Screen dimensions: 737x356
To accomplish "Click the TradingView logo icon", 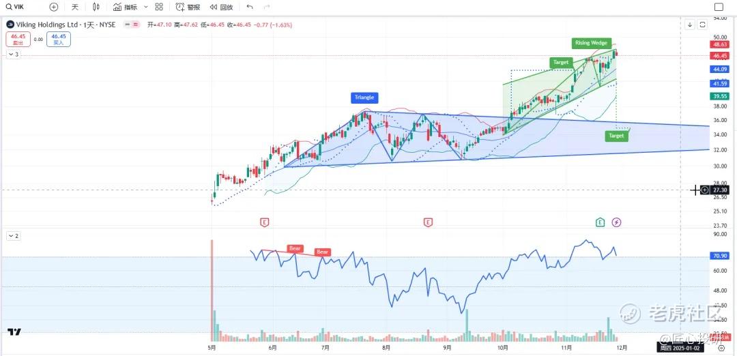I will [x=14, y=332].
